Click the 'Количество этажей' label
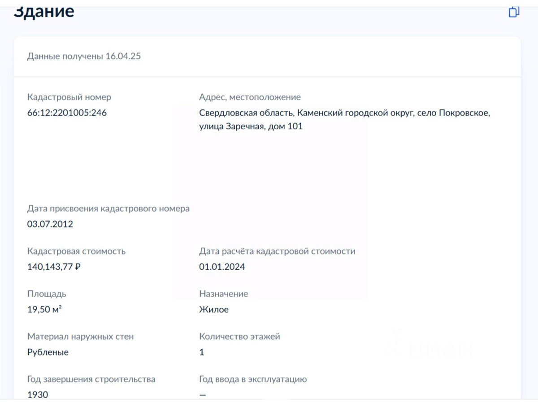538x404 pixels. (x=239, y=336)
